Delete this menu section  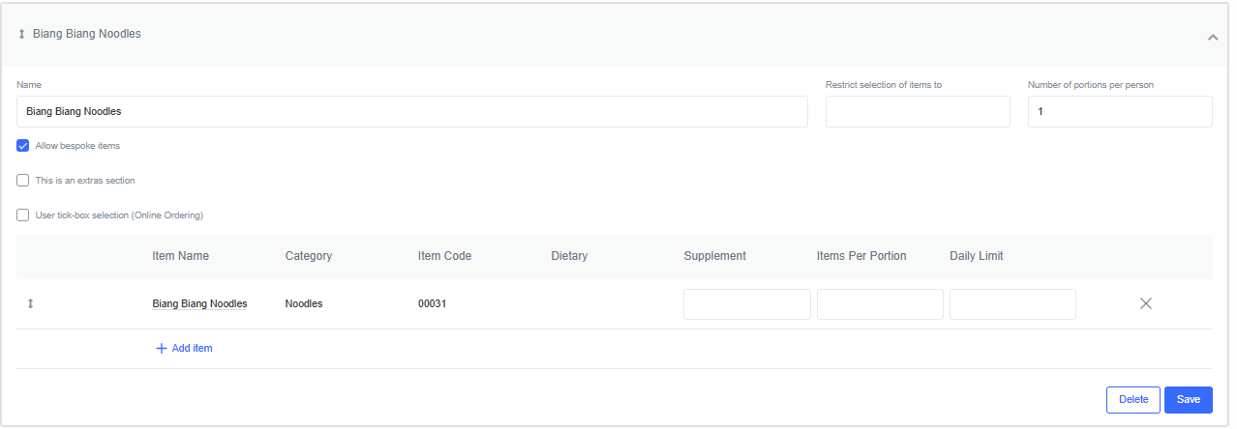click(1133, 400)
